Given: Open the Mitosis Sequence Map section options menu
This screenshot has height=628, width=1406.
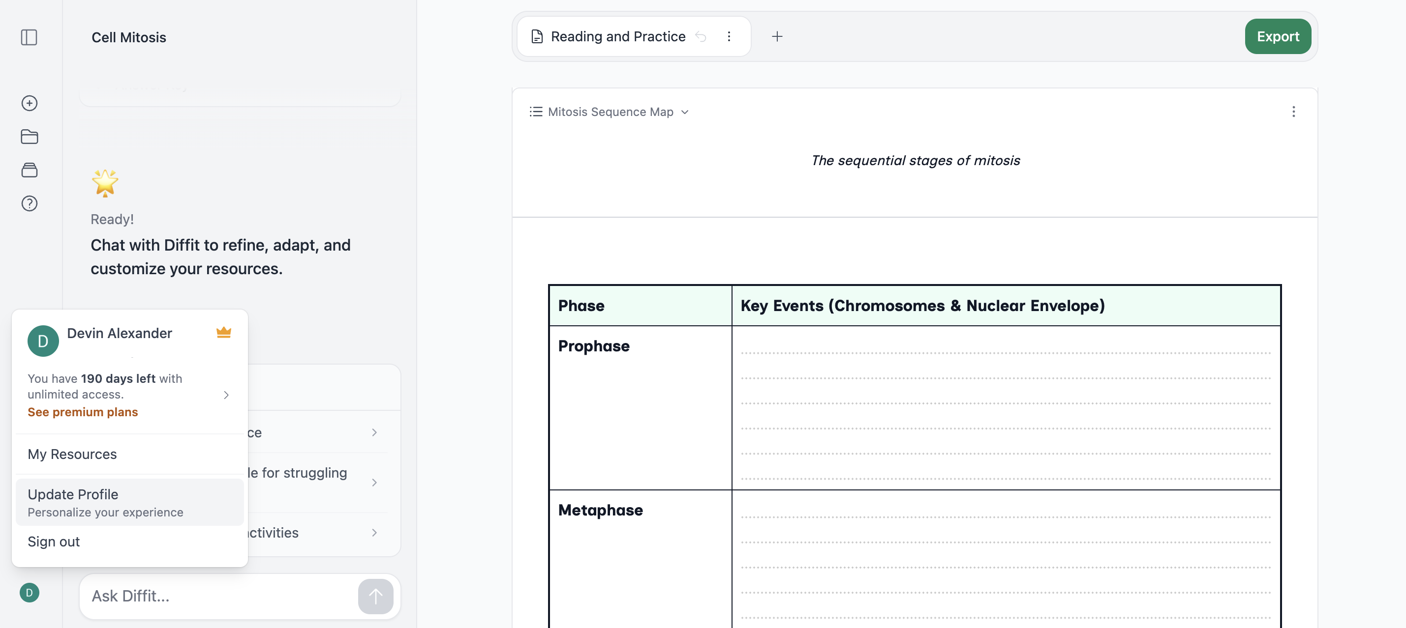Looking at the screenshot, I should [x=1293, y=112].
